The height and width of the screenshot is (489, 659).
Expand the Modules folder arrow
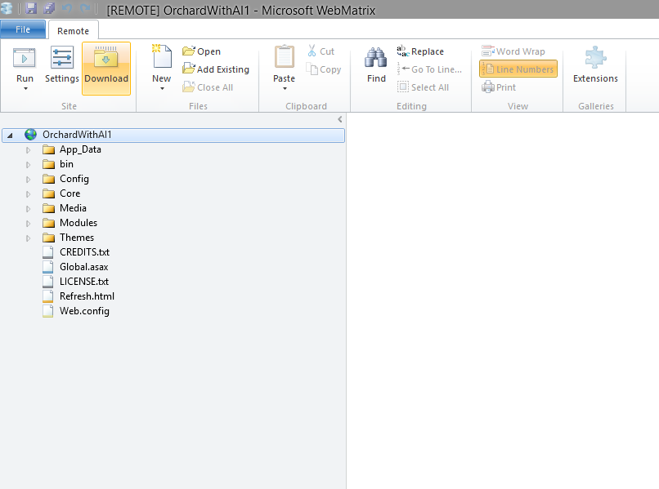(x=28, y=224)
